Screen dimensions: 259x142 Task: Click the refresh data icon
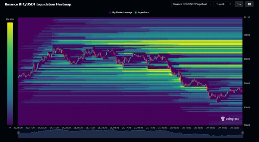[239, 4]
